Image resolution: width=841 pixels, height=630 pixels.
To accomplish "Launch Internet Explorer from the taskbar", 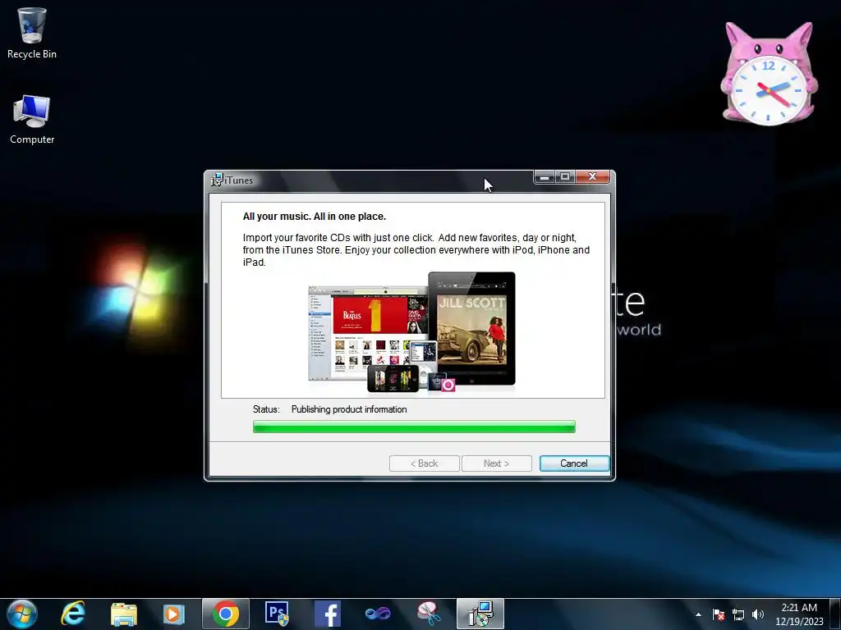I will pyautogui.click(x=73, y=614).
